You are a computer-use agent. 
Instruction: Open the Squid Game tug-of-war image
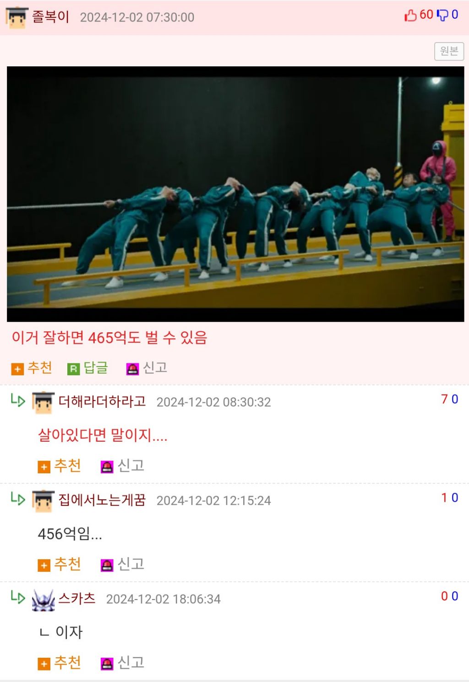[x=235, y=194]
